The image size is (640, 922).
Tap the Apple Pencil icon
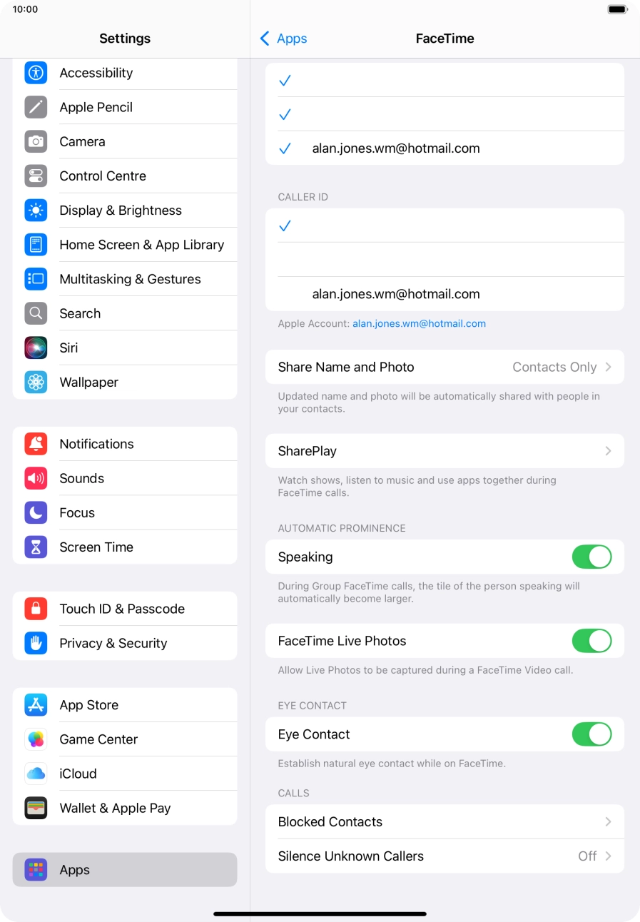tap(36, 107)
